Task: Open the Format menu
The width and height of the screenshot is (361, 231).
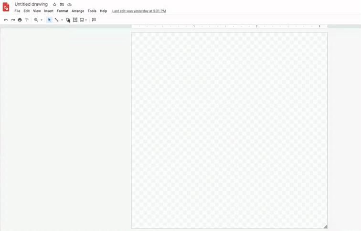Action: (63, 11)
